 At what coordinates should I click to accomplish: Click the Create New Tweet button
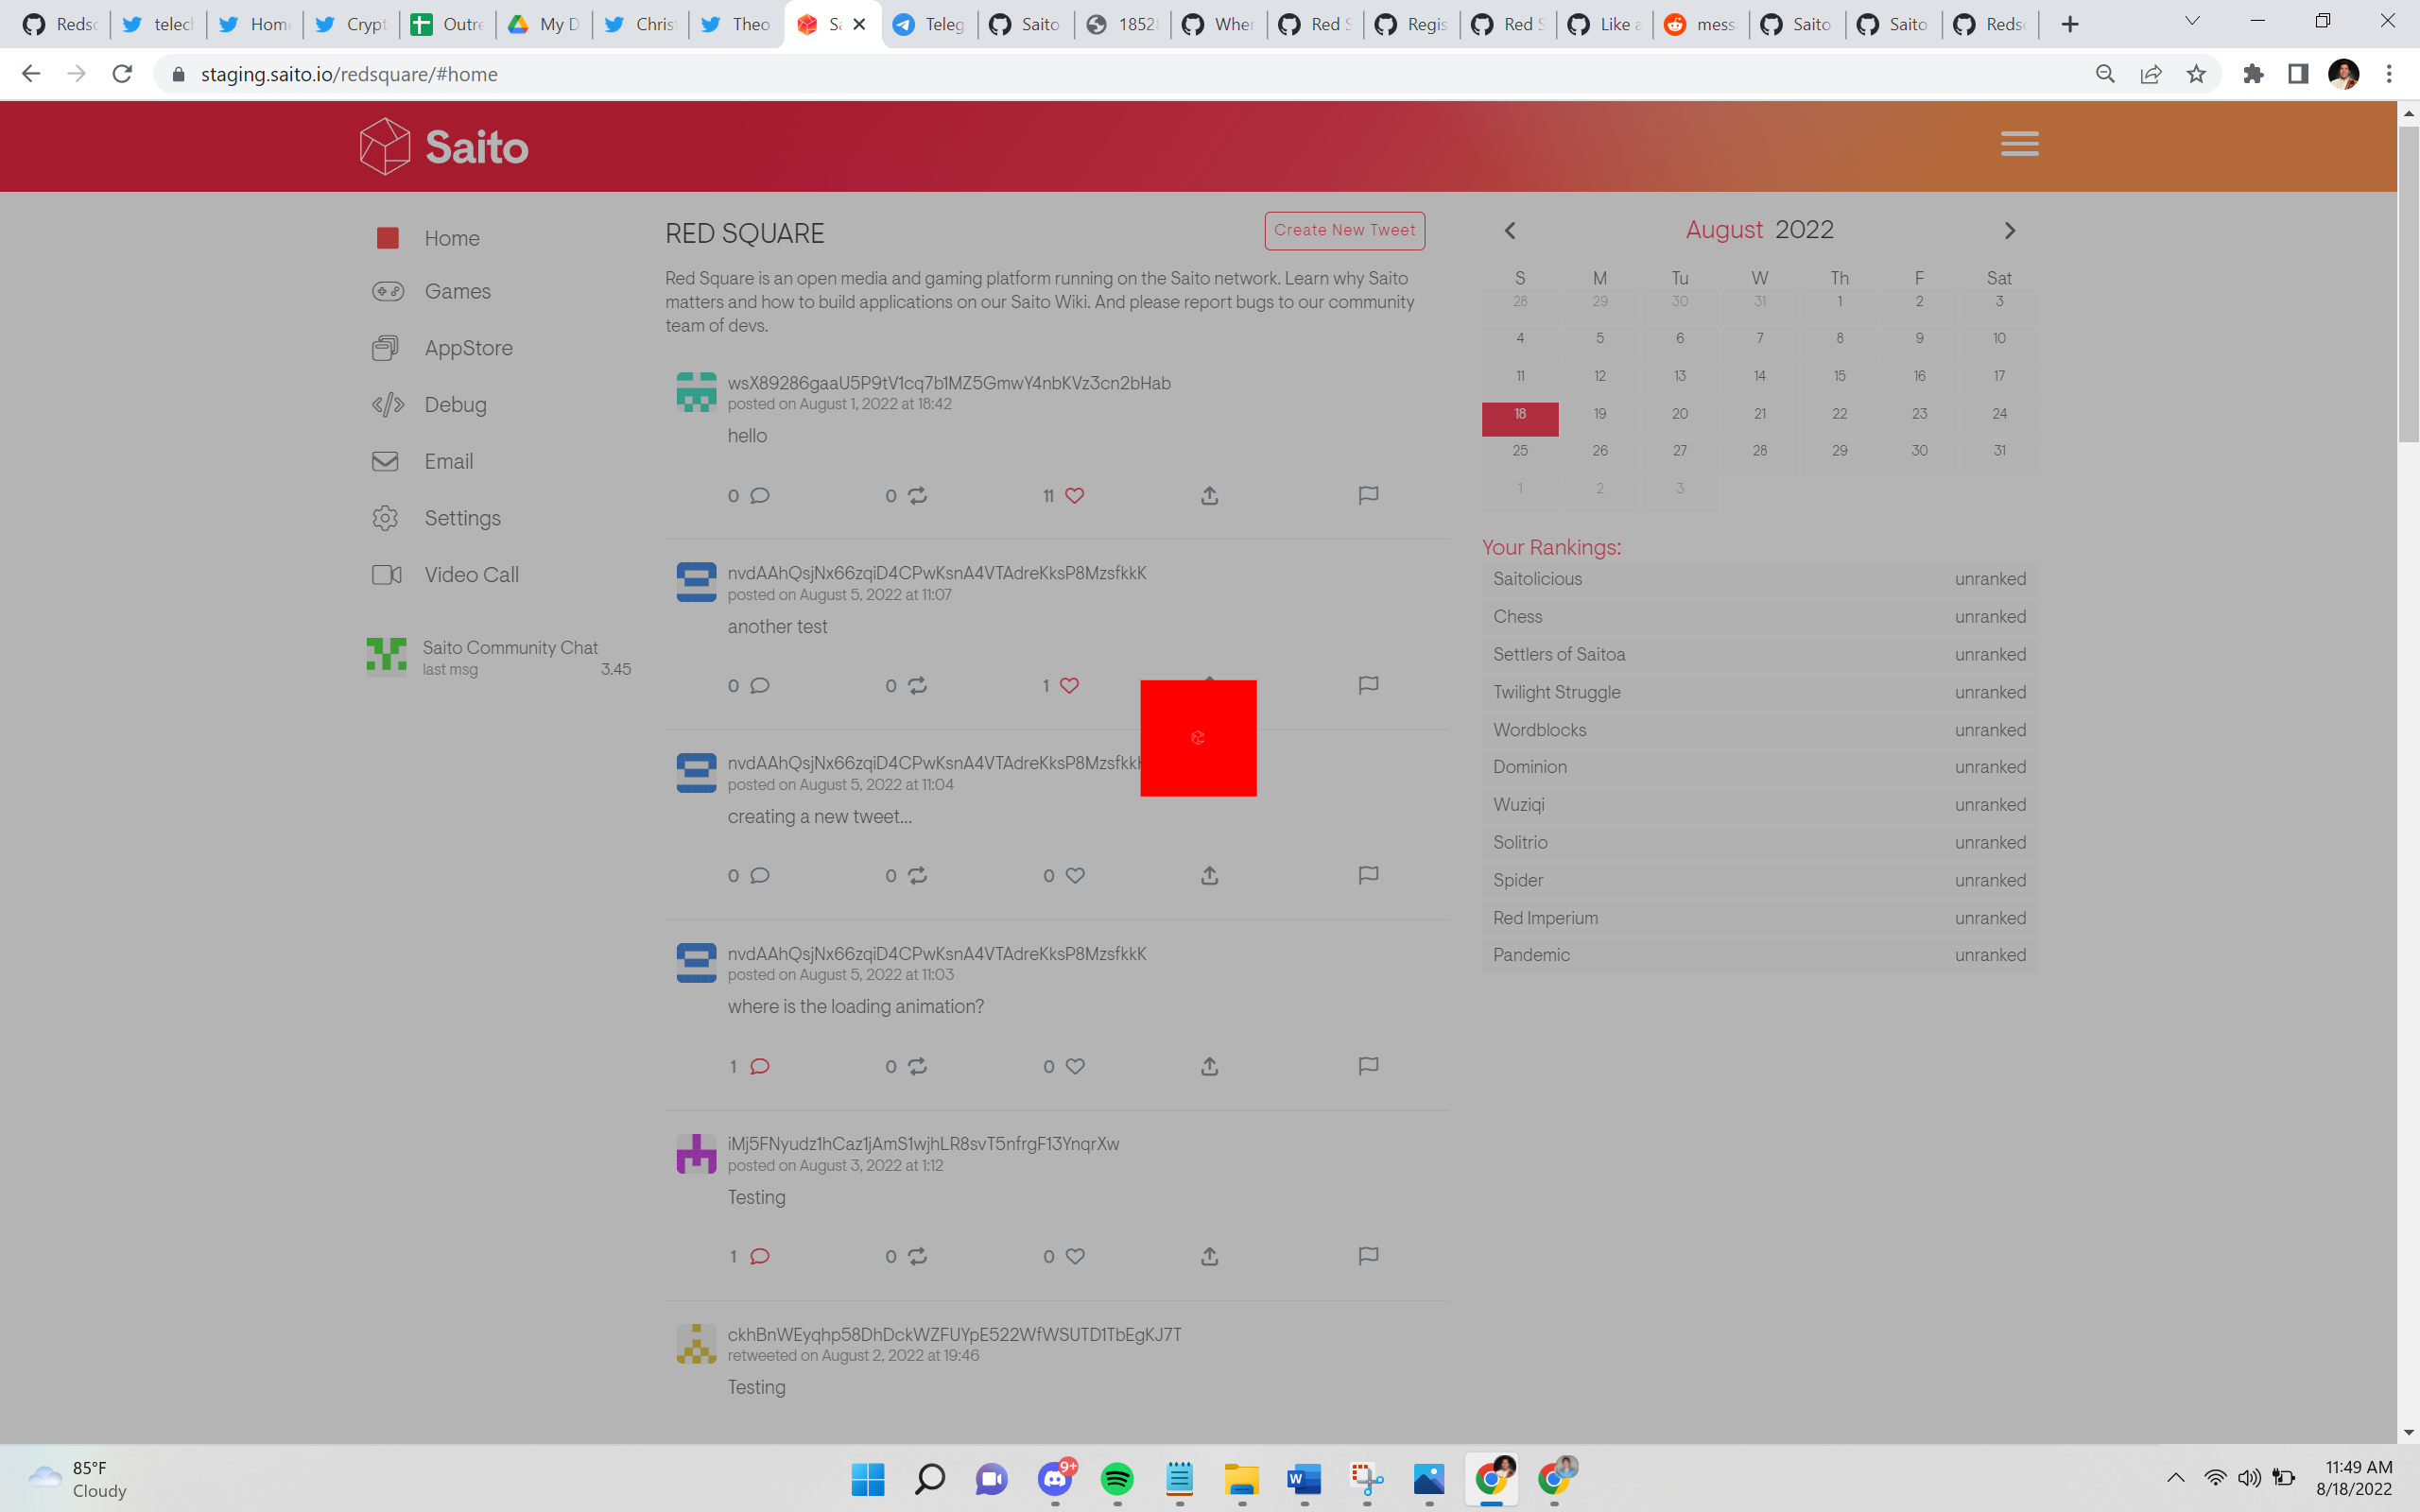(1344, 230)
